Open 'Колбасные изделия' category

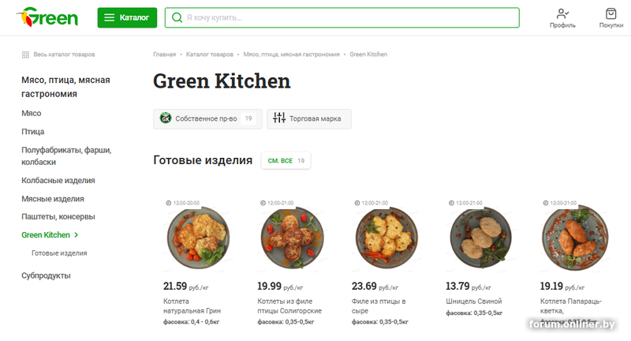(58, 180)
